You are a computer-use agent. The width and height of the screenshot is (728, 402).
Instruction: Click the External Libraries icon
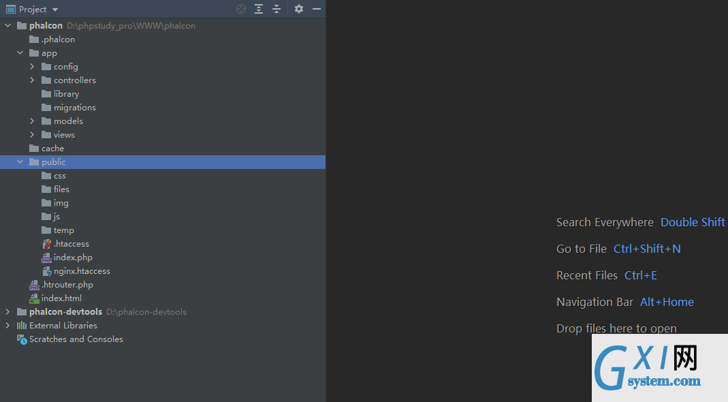[22, 325]
